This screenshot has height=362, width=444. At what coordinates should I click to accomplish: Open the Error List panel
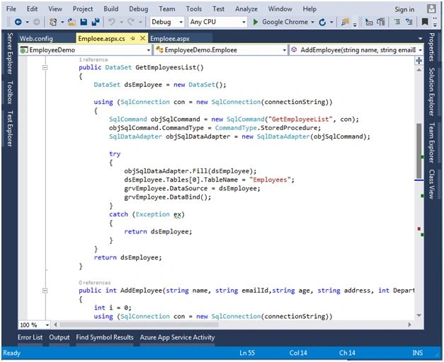point(30,337)
